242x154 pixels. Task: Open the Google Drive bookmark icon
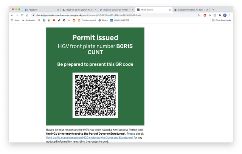[49, 20]
